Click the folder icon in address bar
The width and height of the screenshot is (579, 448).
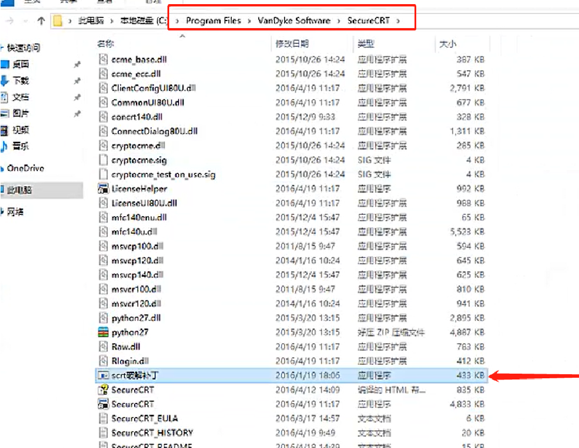57,20
